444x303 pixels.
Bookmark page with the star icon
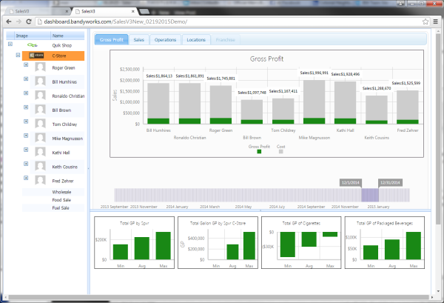pyautogui.click(x=425, y=21)
